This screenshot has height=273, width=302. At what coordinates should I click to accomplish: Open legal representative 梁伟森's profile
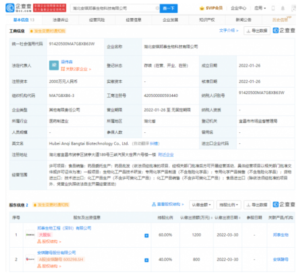[67, 62]
